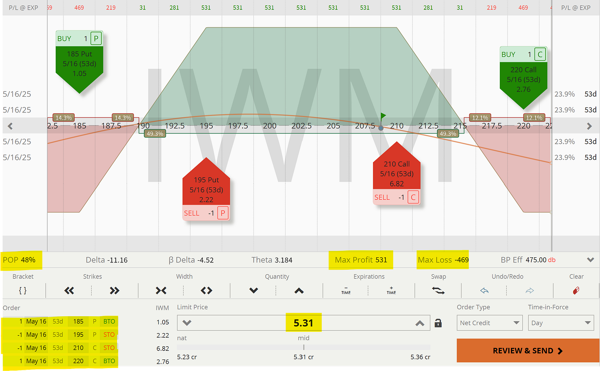Select the 5.31 cr mid price label
The height and width of the screenshot is (371, 600).
pyautogui.click(x=304, y=357)
